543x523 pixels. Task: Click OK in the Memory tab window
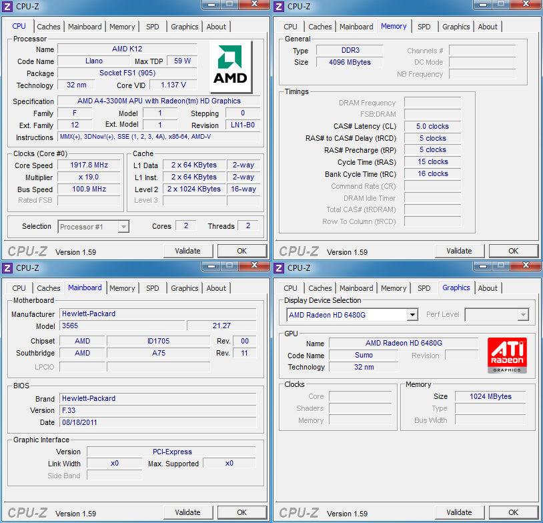[x=514, y=251]
